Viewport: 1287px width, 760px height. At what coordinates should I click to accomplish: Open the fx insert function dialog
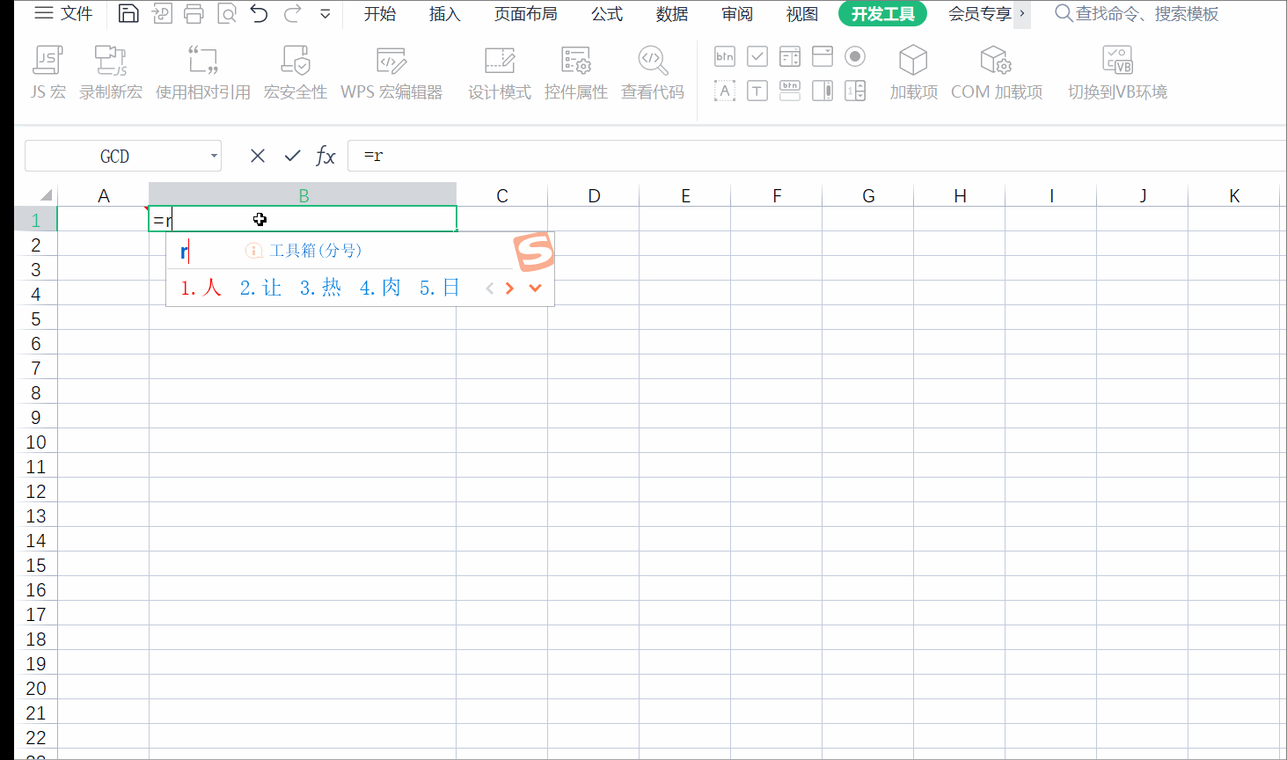pyautogui.click(x=325, y=156)
